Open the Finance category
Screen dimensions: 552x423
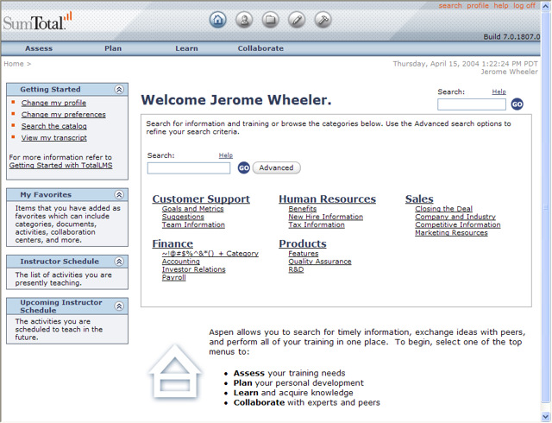(x=172, y=243)
